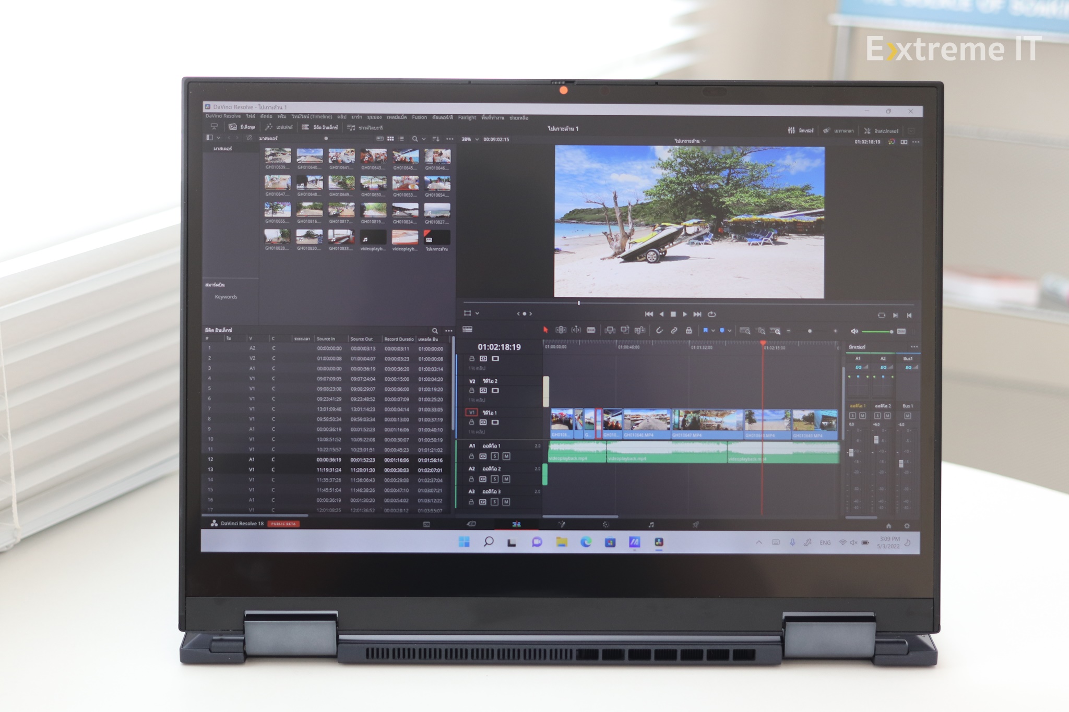Click the Detail Zoom icon
Screen dimensions: 1069x712
[762, 331]
